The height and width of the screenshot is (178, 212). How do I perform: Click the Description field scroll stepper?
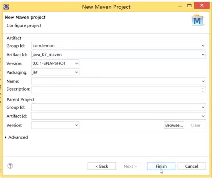tap(203, 90)
